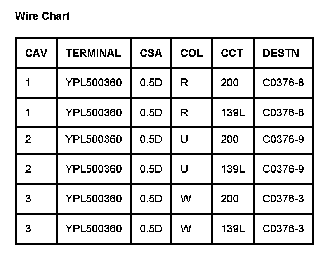This screenshot has width=323, height=256.
Task: Select the CCT column header
Action: pyautogui.click(x=232, y=53)
